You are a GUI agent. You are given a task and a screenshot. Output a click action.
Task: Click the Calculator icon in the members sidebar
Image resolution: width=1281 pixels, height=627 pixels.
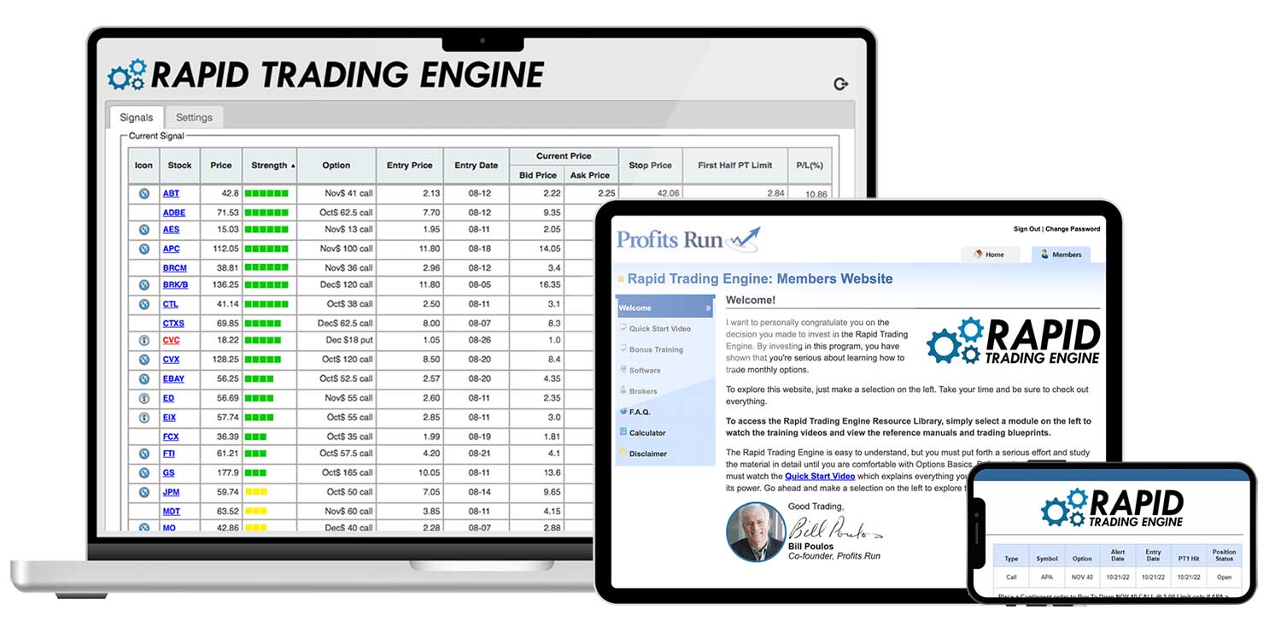click(x=623, y=431)
